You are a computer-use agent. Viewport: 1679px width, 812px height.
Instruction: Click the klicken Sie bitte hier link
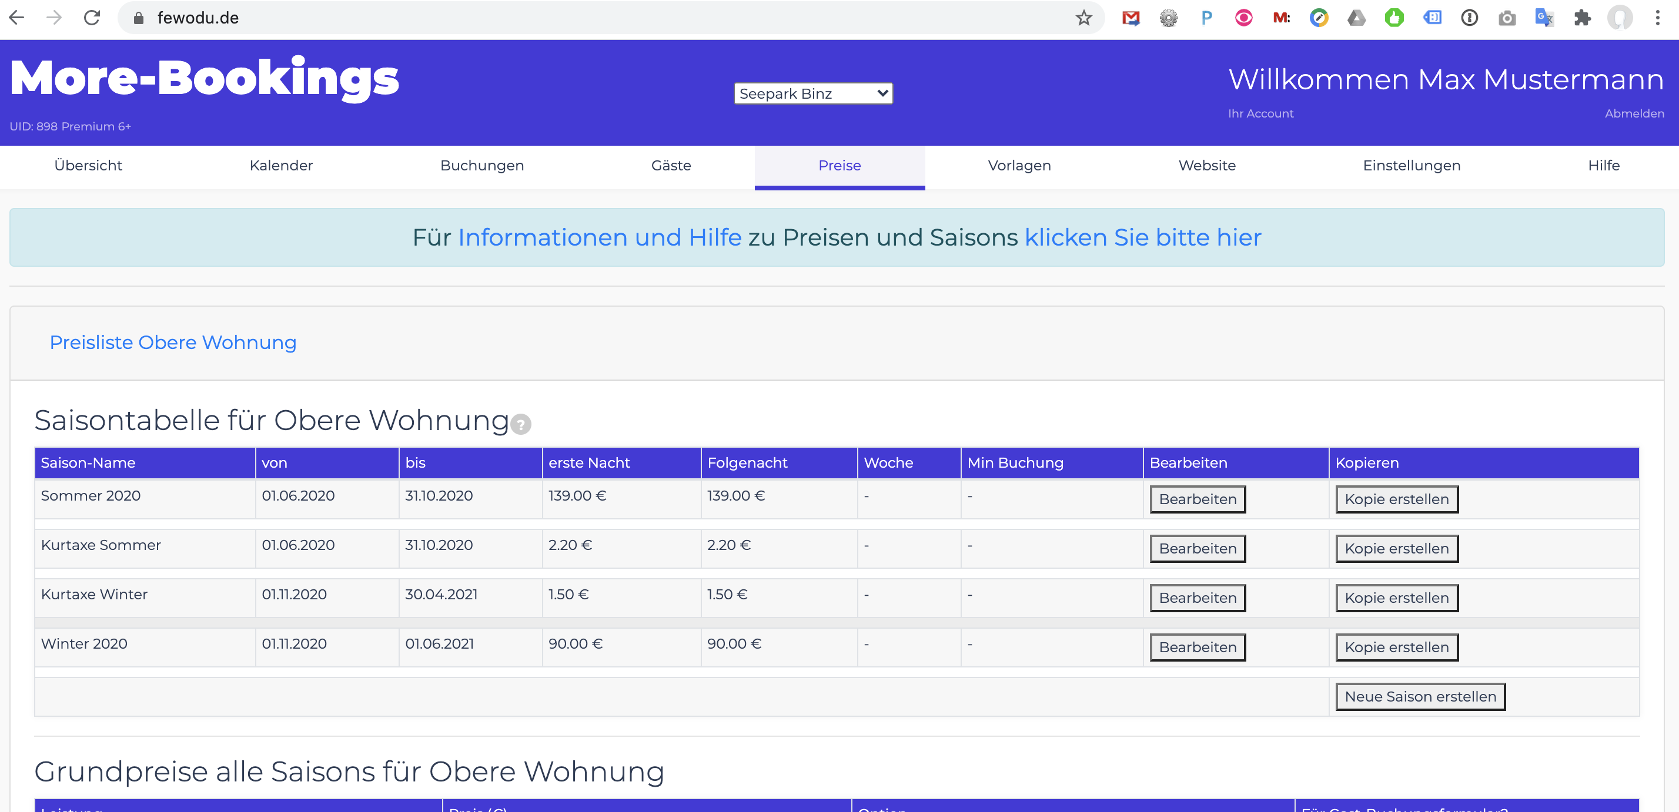coord(1143,237)
